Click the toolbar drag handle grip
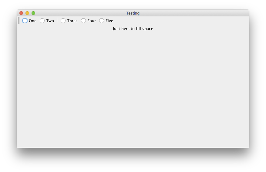266x172 pixels. click(19, 21)
